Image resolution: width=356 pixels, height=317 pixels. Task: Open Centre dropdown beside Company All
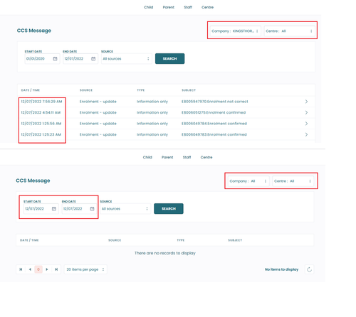pyautogui.click(x=293, y=181)
